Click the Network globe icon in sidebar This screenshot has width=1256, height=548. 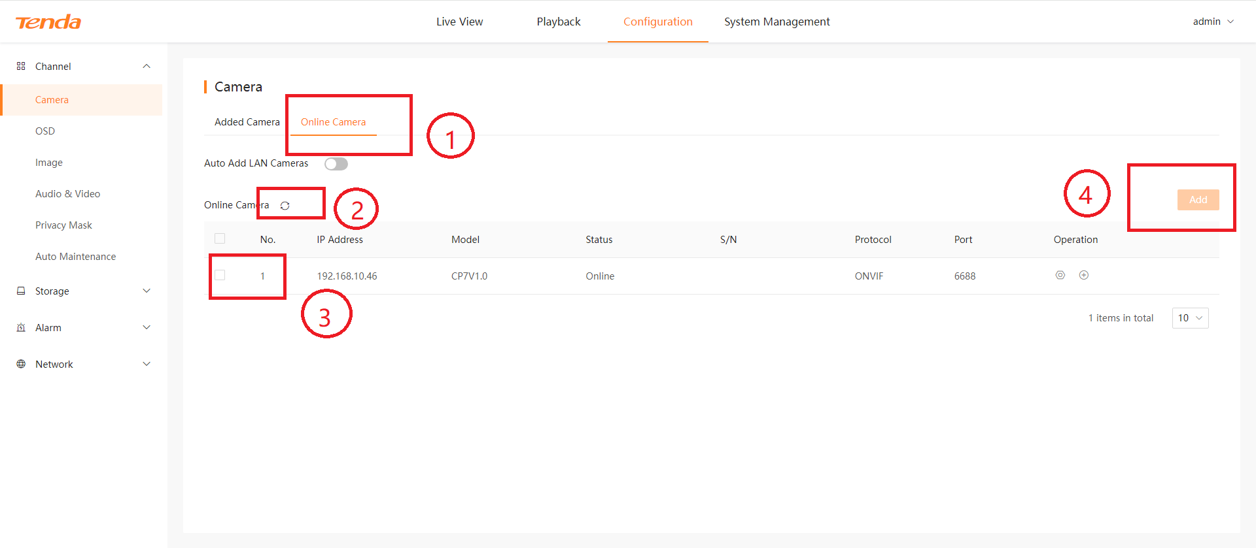(21, 364)
